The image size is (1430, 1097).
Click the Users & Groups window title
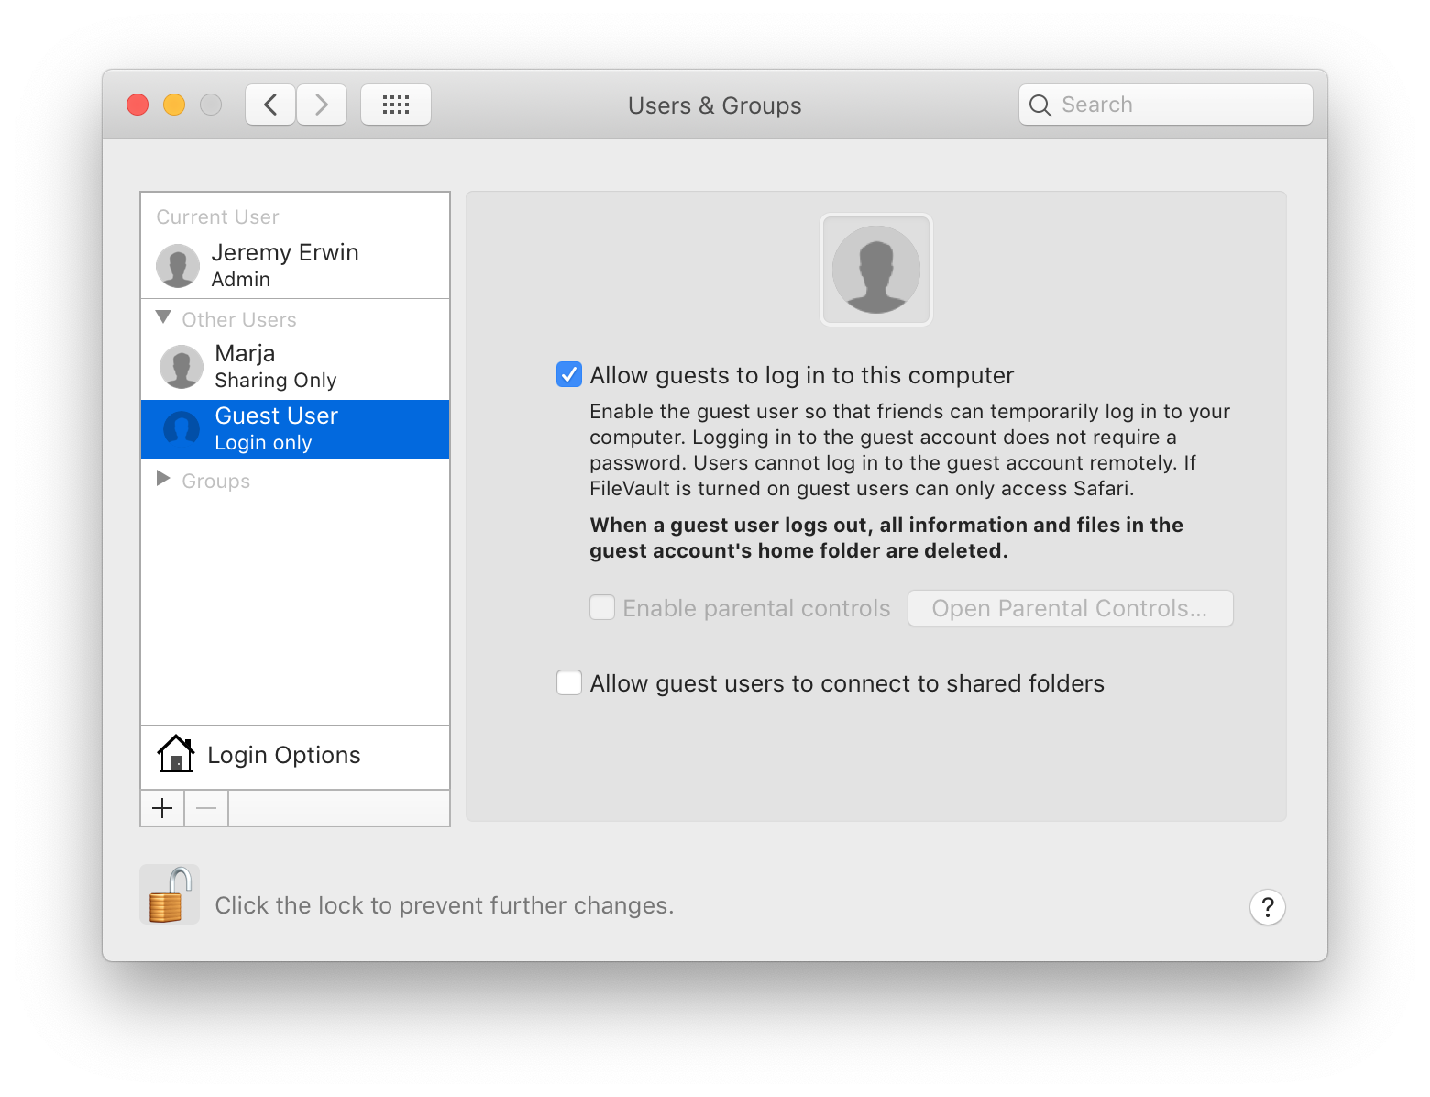coord(715,105)
